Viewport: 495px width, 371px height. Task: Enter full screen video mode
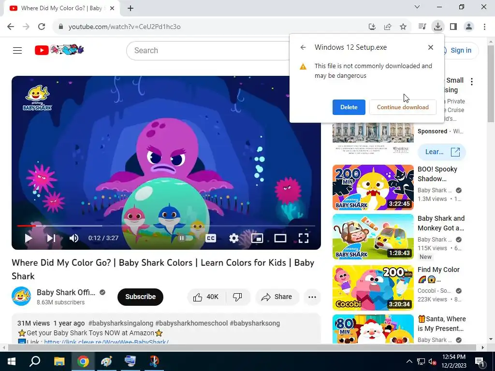coord(304,238)
